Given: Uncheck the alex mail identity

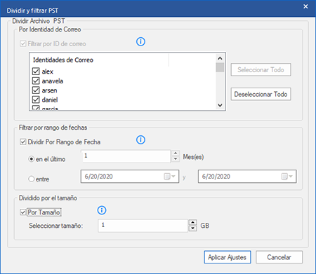Looking at the screenshot, I should pos(36,71).
